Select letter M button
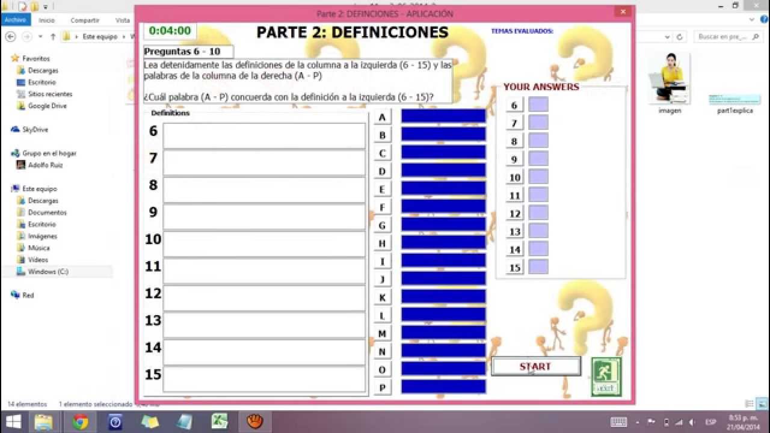The image size is (770, 433). coord(382,333)
